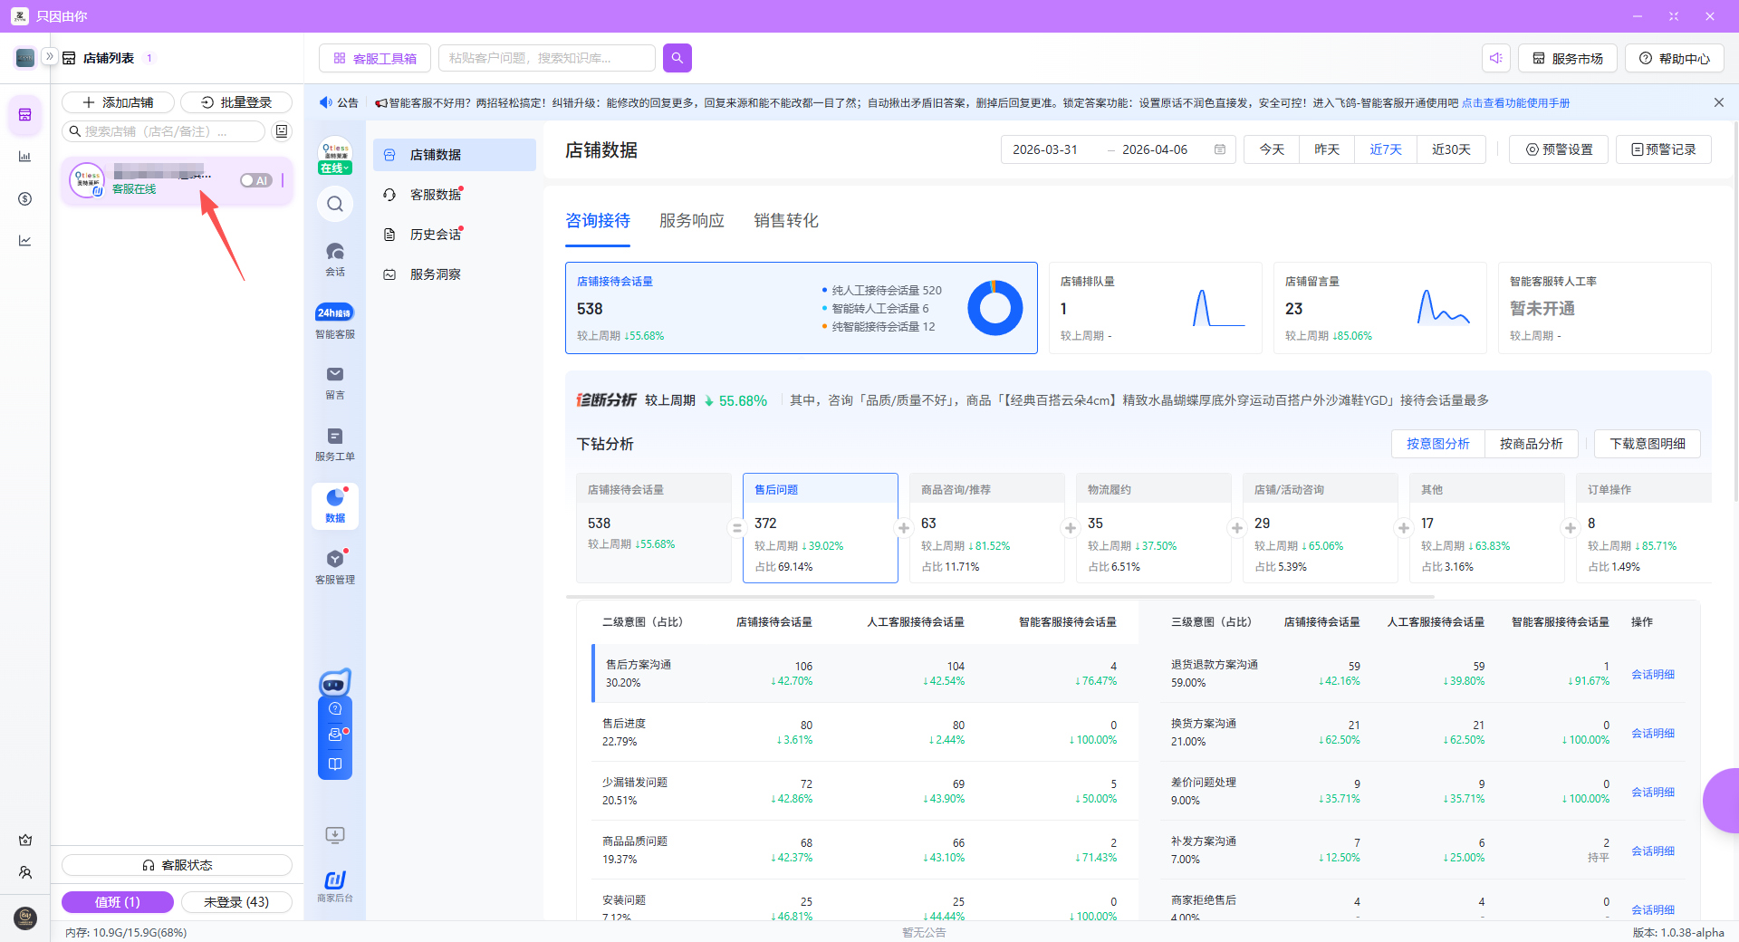
Task: Click the round avatar at bottom-left
Action: click(25, 918)
